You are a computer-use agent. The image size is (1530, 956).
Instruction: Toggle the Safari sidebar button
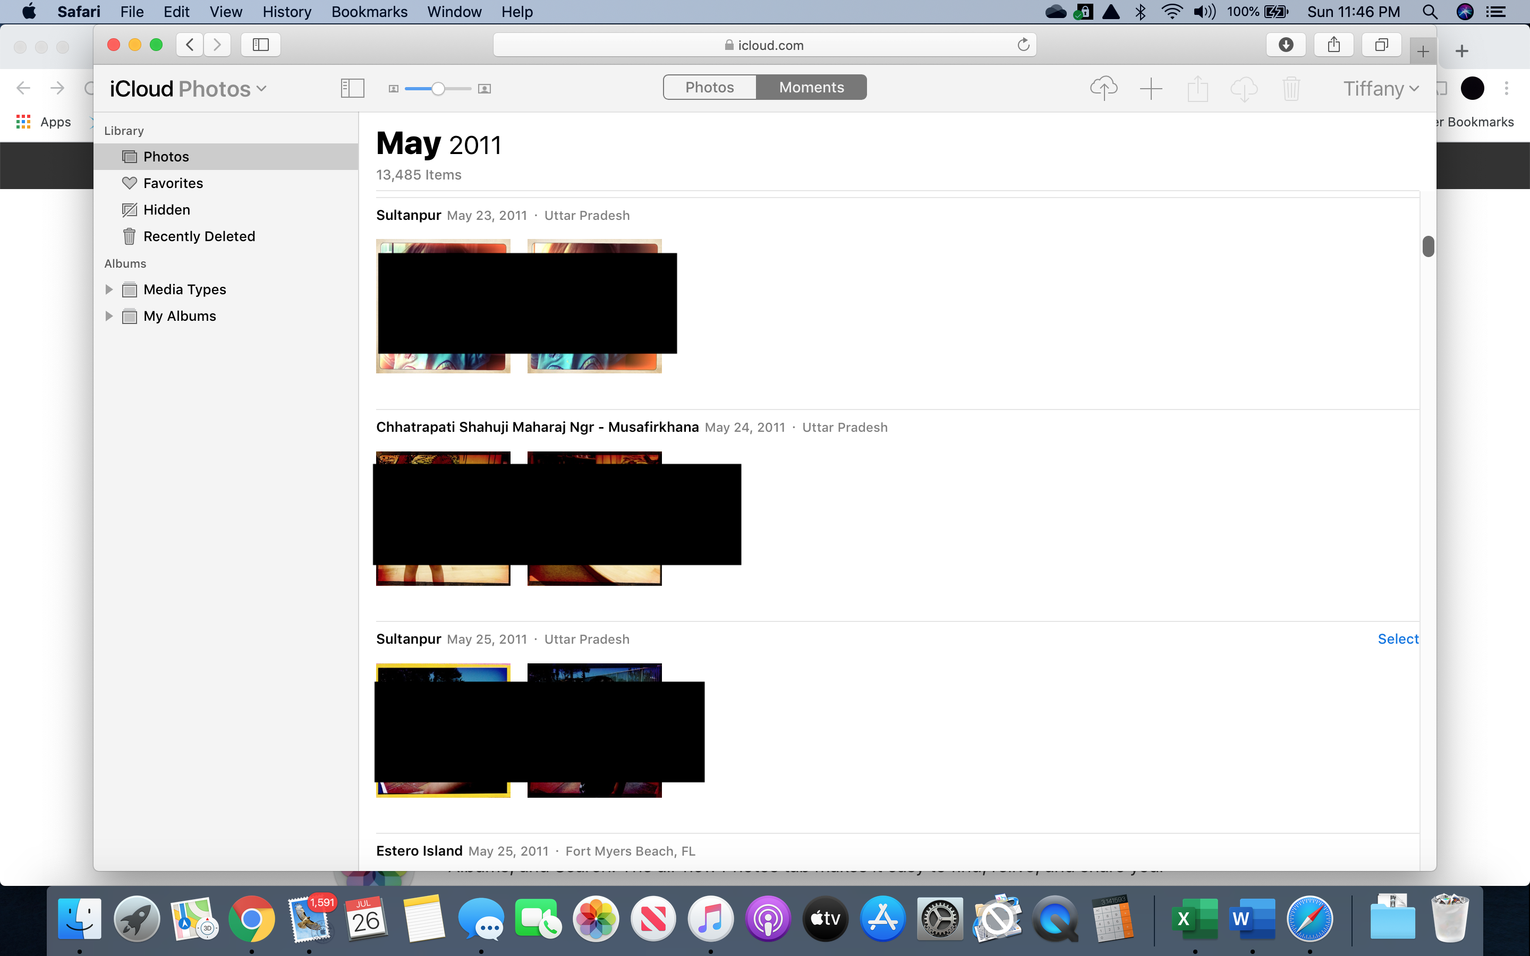260,45
